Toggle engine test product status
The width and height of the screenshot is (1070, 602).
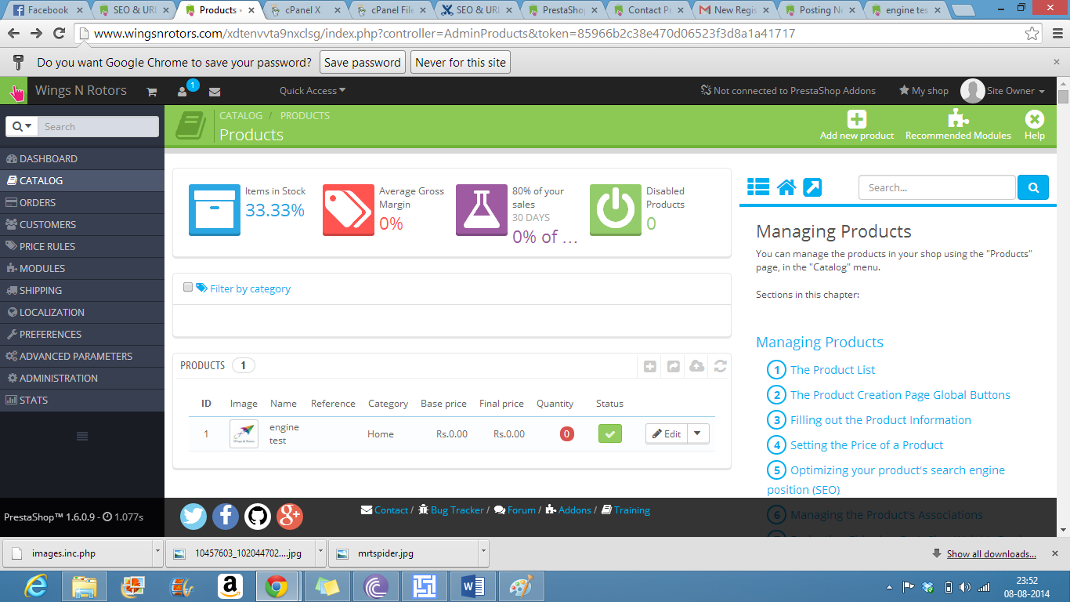tap(609, 433)
